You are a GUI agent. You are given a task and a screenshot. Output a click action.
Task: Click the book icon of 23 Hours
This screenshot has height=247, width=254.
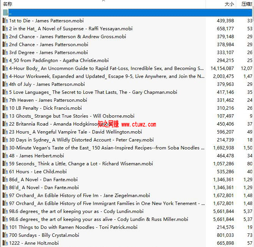coord(5,132)
